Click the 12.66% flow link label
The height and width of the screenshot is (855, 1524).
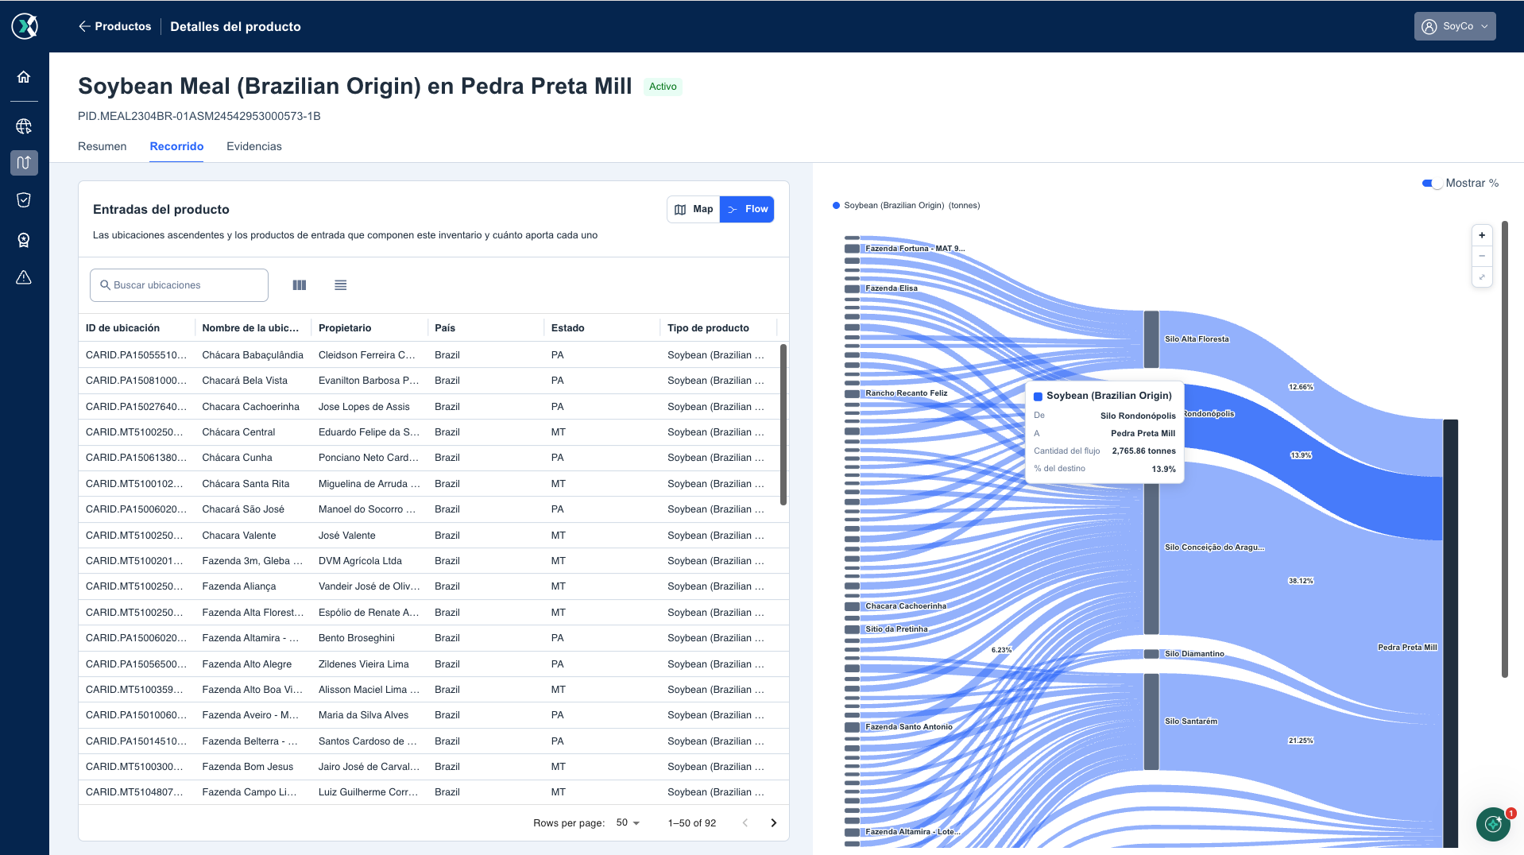[1301, 387]
